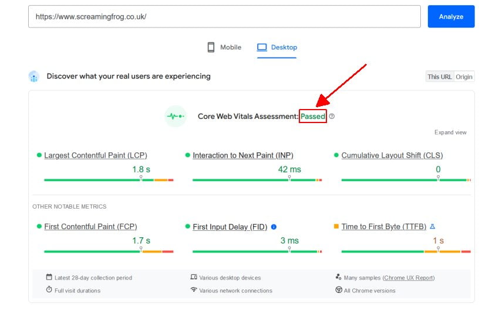
Task: Switch to the Mobile tab
Action: (224, 47)
